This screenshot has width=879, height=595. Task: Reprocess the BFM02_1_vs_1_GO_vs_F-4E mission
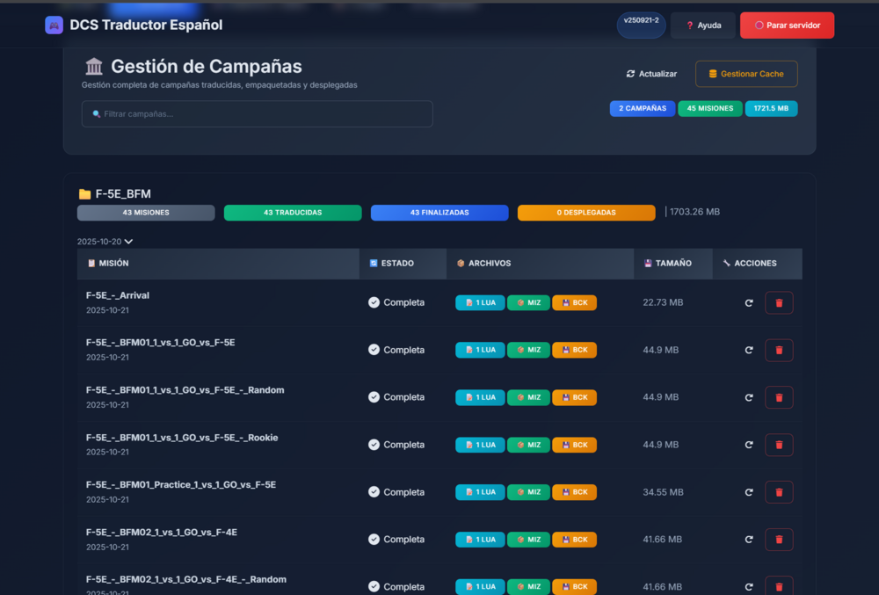(x=748, y=540)
